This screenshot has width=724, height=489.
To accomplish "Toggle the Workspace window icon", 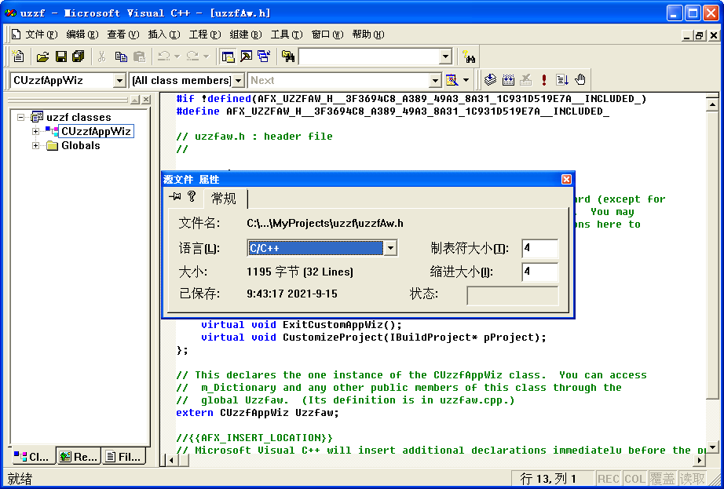I will [228, 57].
